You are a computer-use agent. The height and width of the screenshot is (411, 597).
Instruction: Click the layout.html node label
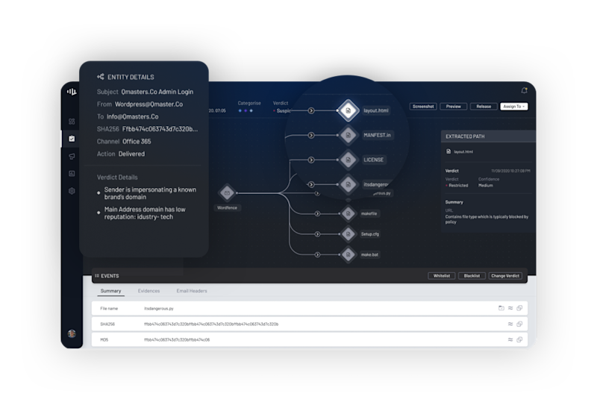376,110
